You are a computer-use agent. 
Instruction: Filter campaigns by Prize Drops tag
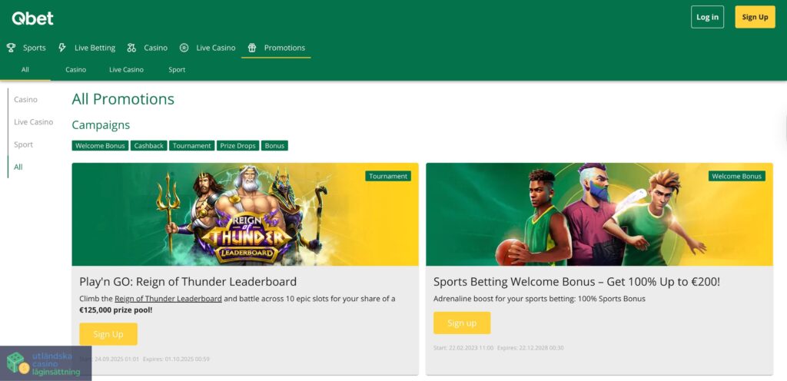238,146
